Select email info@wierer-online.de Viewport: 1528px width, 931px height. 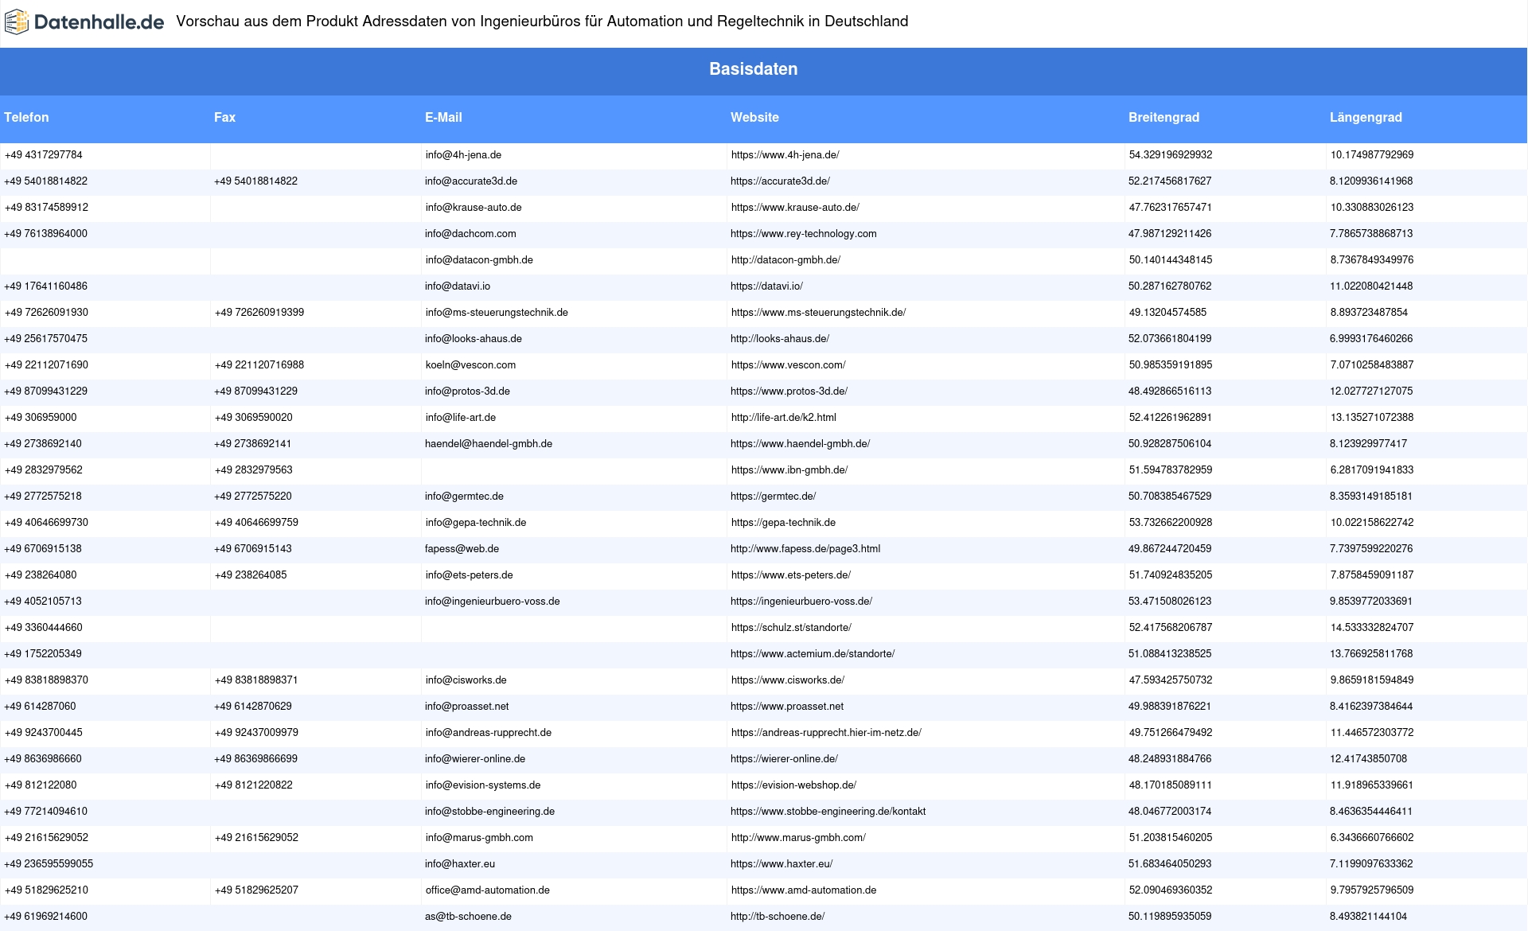(x=475, y=759)
